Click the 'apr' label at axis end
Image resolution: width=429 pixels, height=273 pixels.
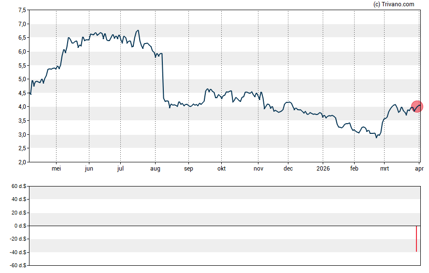419,169
